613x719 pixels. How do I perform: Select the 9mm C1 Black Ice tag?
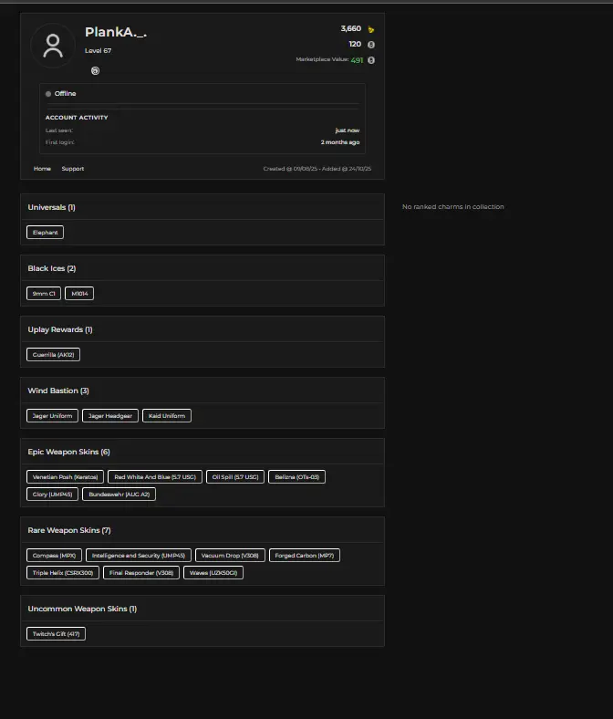(x=44, y=294)
